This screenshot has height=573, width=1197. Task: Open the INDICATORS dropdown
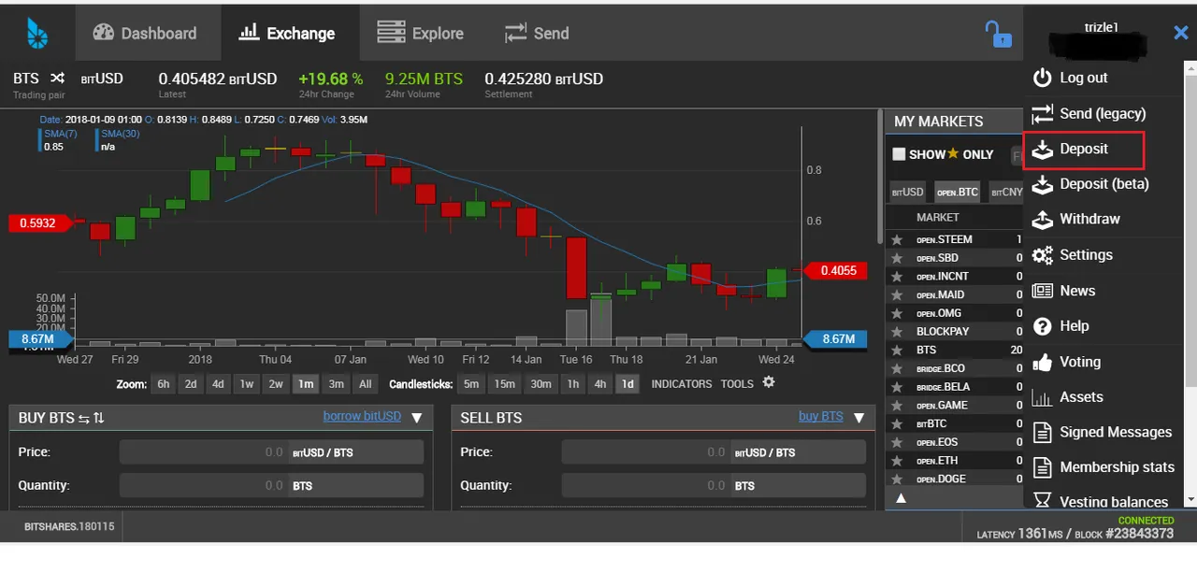click(682, 384)
